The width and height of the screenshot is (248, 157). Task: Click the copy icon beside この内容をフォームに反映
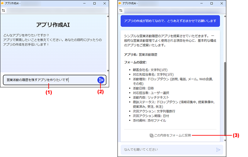[x=151, y=136]
